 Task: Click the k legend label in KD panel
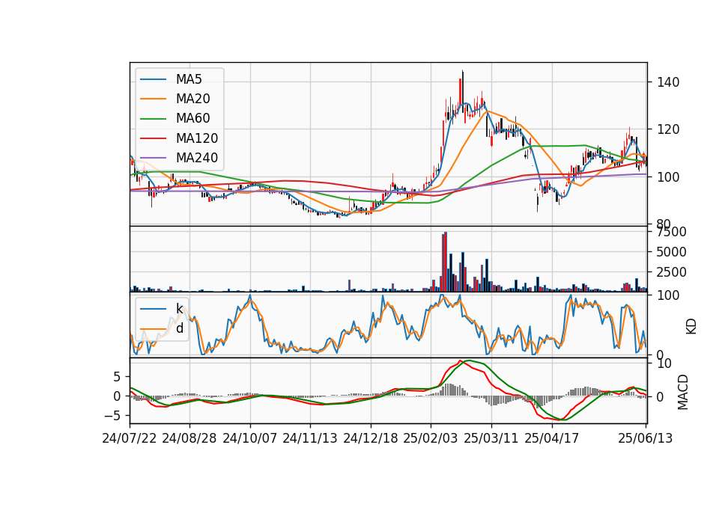(x=179, y=309)
